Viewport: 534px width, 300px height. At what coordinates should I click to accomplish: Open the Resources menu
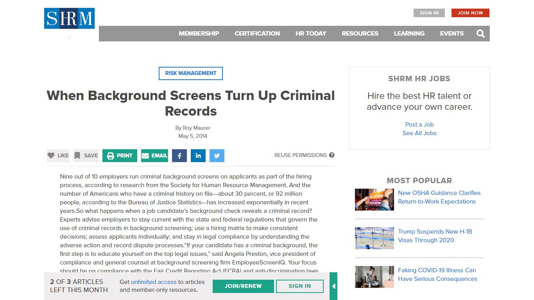click(x=360, y=34)
